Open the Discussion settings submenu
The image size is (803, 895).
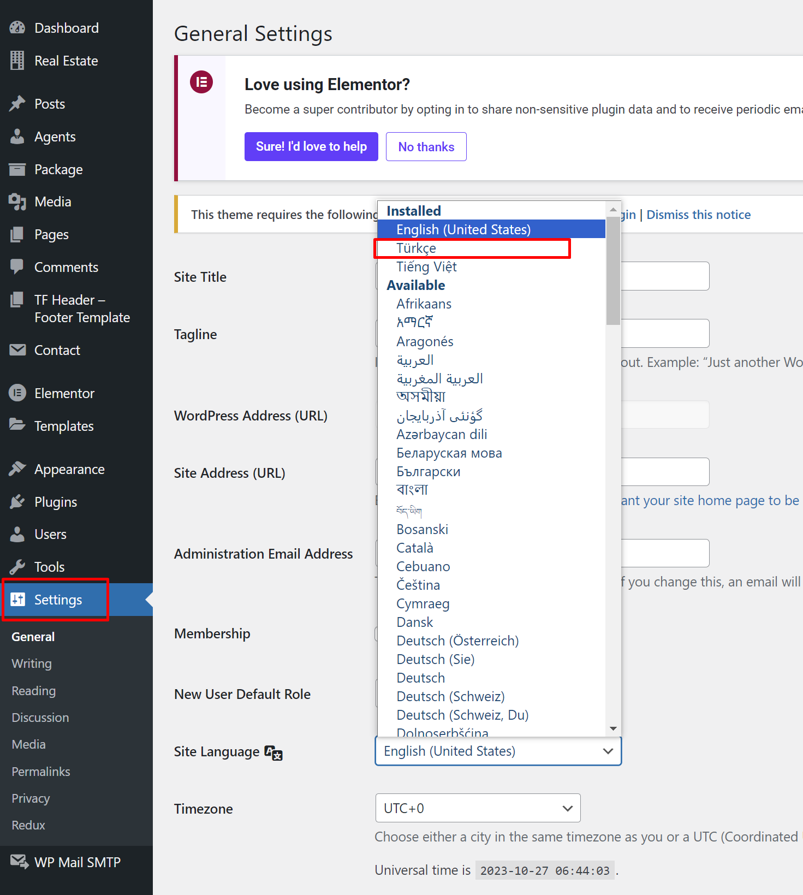click(40, 718)
